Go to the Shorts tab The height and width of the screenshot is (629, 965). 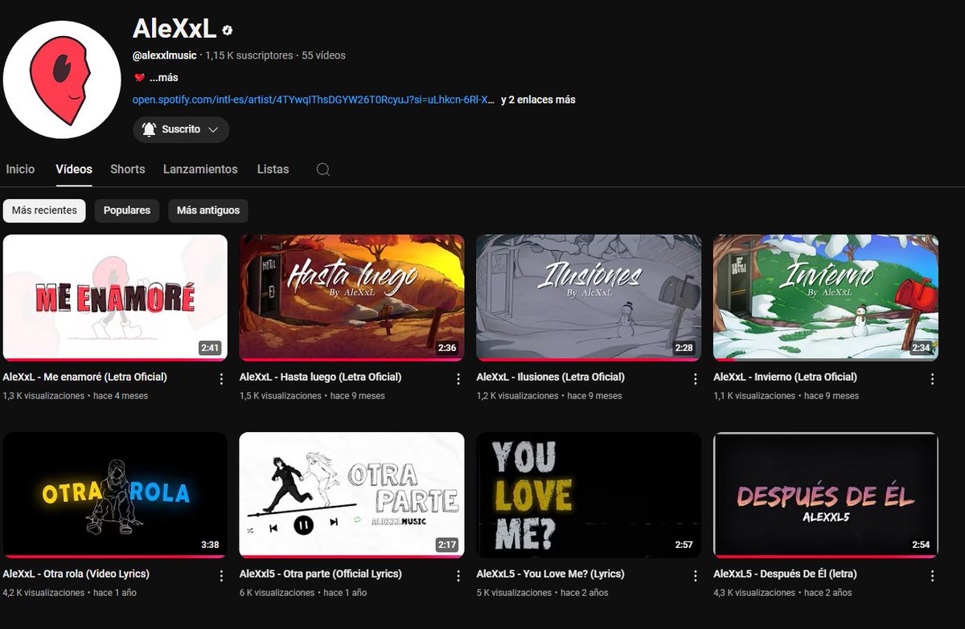[x=128, y=170]
